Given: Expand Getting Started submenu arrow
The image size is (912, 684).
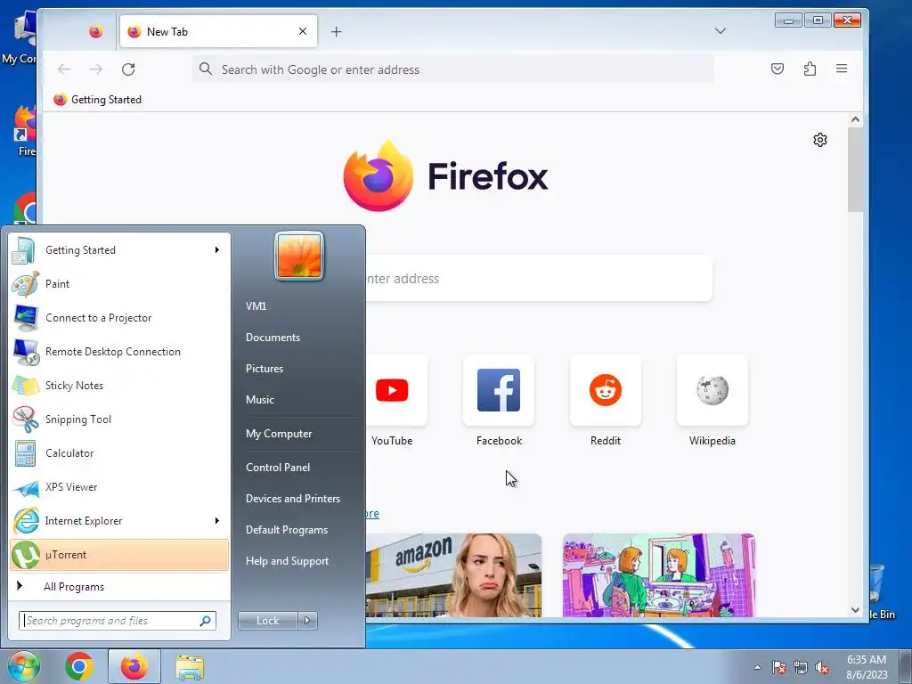Looking at the screenshot, I should pyautogui.click(x=217, y=250).
